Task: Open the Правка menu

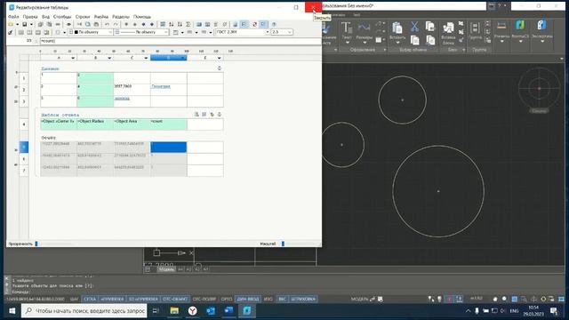Action: (x=30, y=17)
